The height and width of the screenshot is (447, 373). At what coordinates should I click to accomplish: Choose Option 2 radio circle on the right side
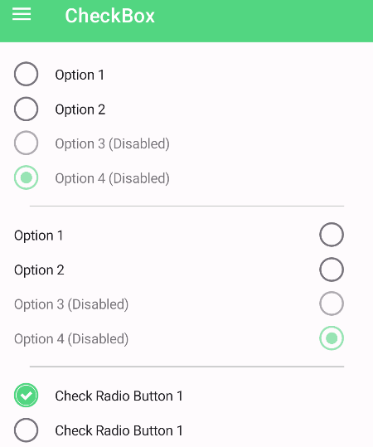coord(332,270)
